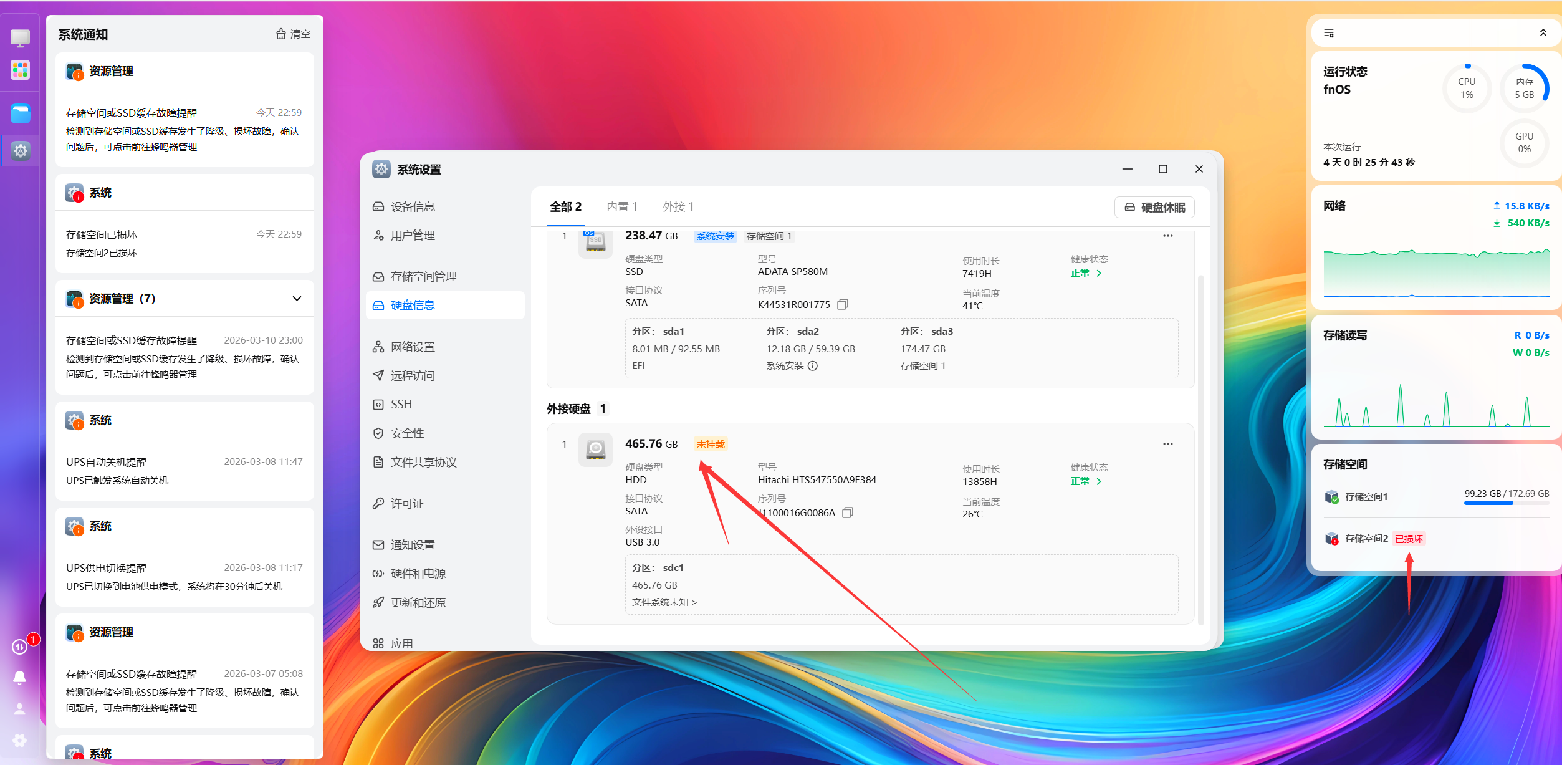Screen dimensions: 1562x765
Task: Clear all notifications with 清空
Action: pyautogui.click(x=293, y=34)
